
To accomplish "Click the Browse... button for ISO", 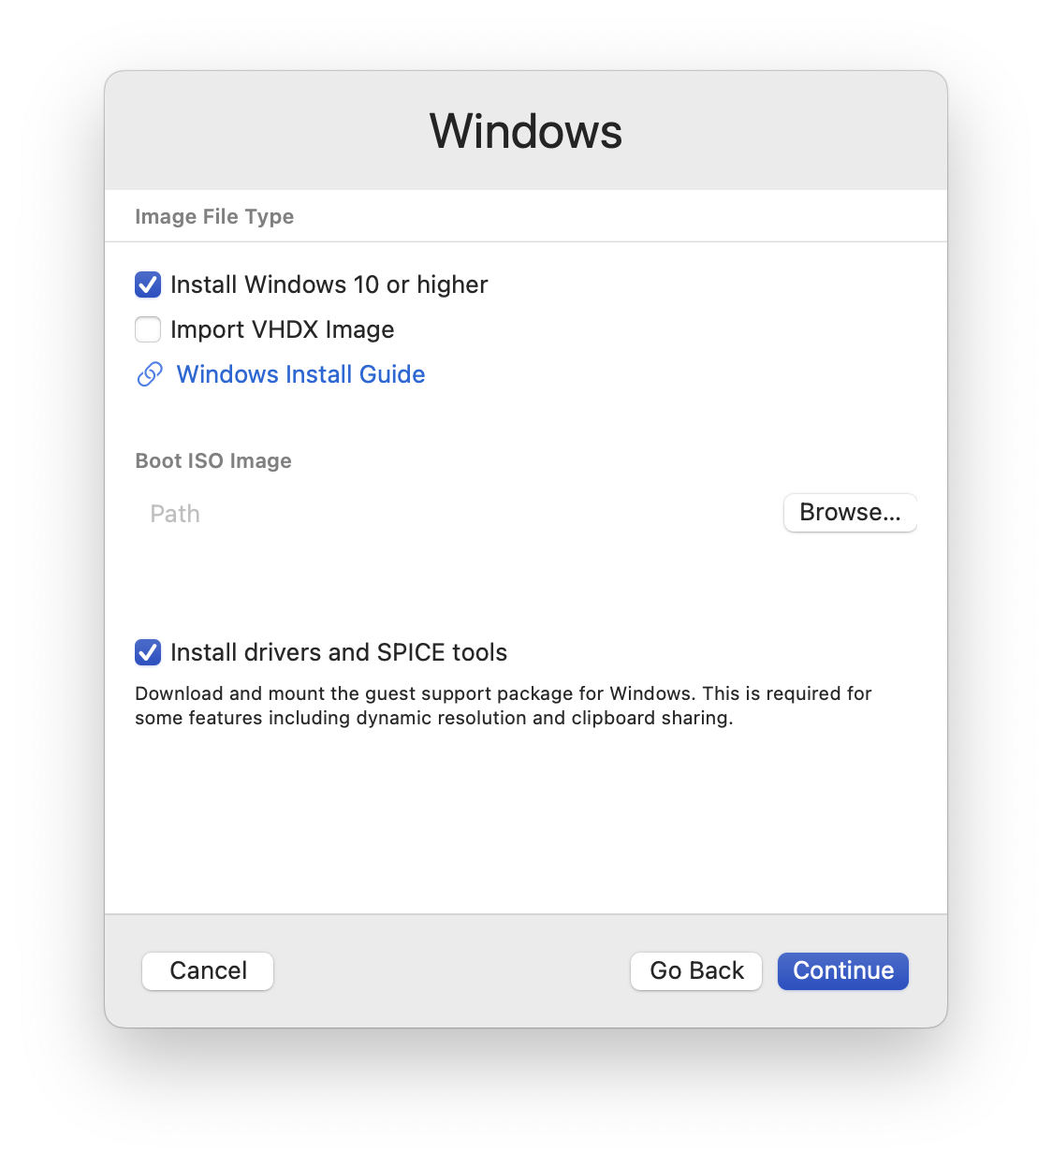I will [850, 513].
